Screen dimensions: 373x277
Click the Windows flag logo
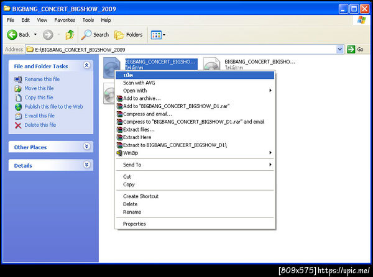click(362, 20)
